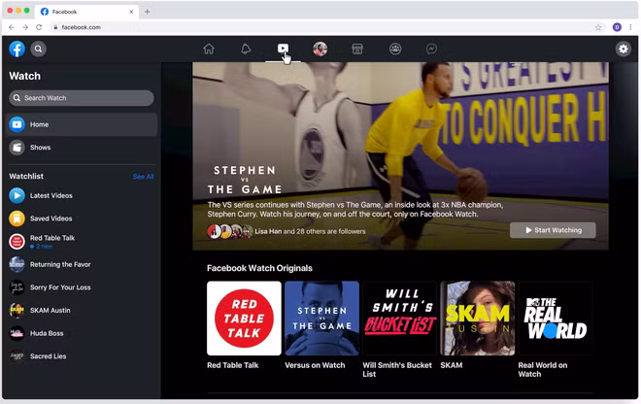Screen dimensions: 641x404
Task: Bookmark this page with star icon
Action: click(598, 27)
